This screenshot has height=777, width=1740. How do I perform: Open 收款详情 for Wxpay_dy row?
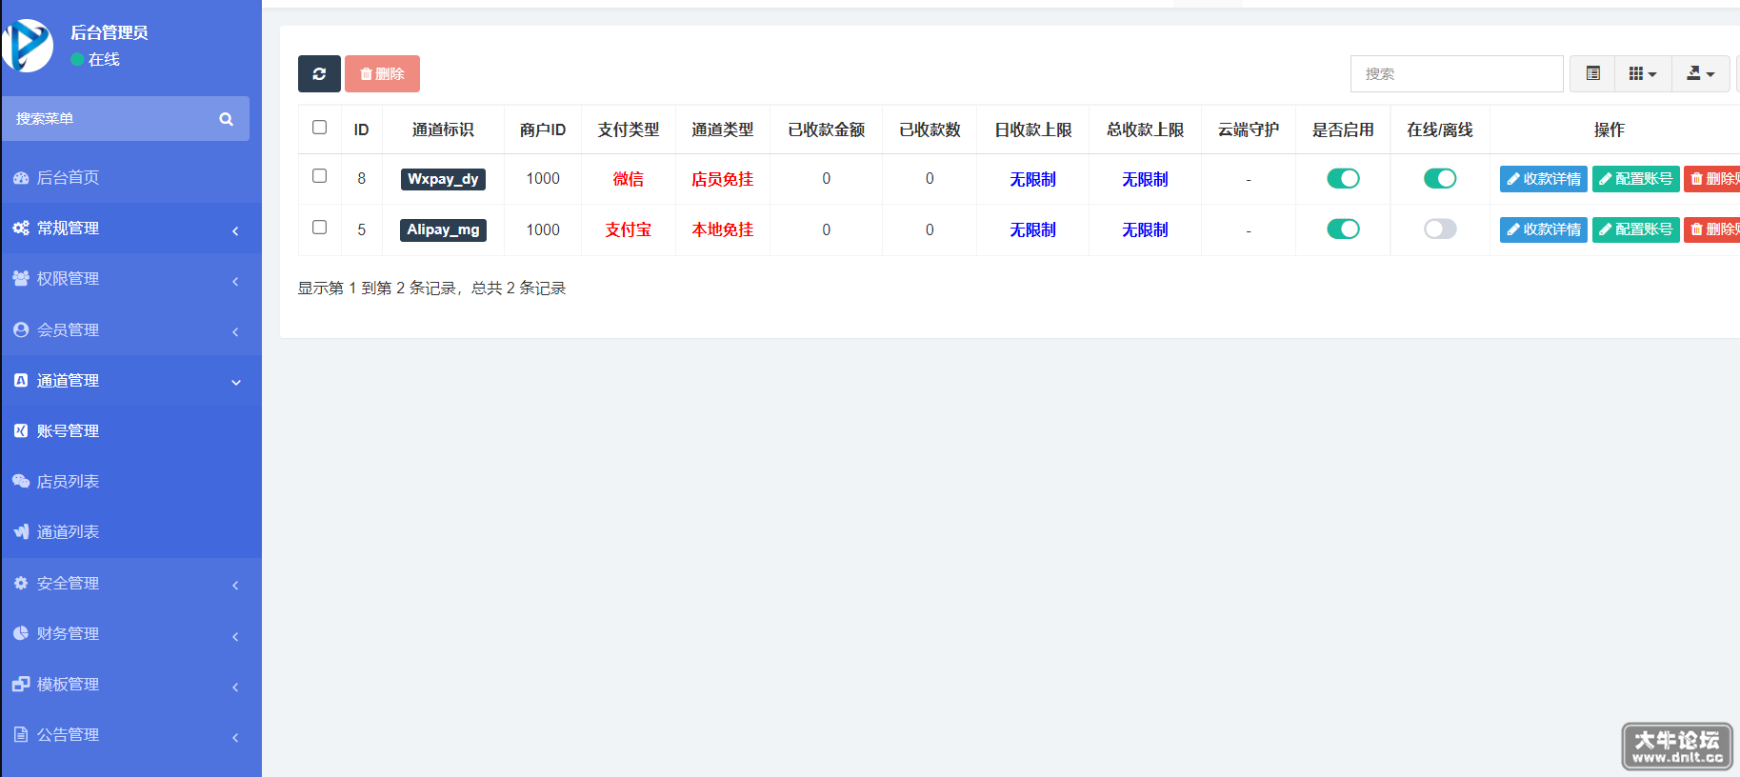coord(1543,179)
